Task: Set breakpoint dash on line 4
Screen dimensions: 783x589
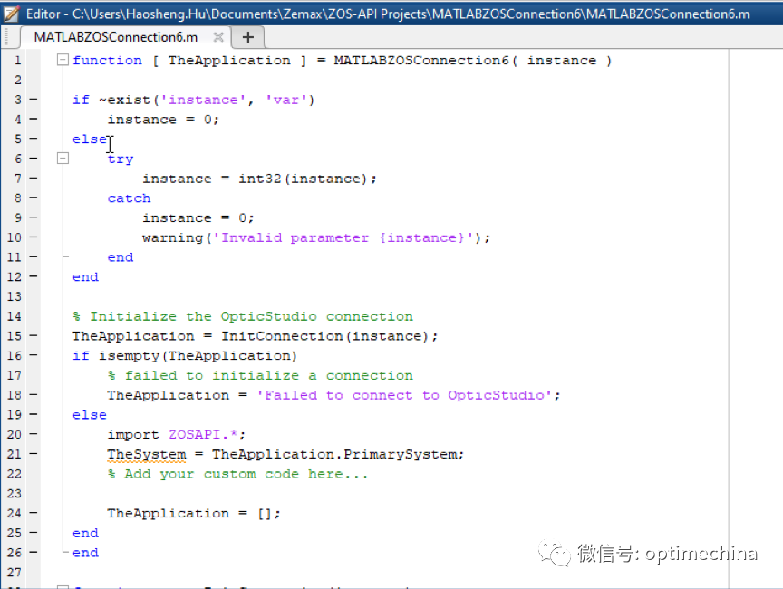Action: [x=33, y=119]
